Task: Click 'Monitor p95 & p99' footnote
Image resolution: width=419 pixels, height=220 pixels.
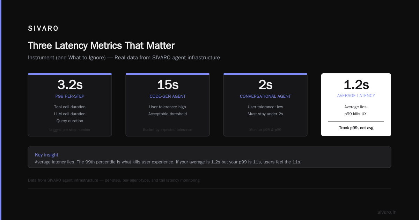Action: 265,130
